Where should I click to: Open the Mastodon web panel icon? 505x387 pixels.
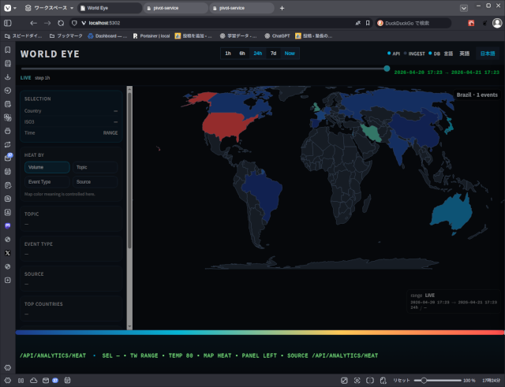[x=7, y=225]
